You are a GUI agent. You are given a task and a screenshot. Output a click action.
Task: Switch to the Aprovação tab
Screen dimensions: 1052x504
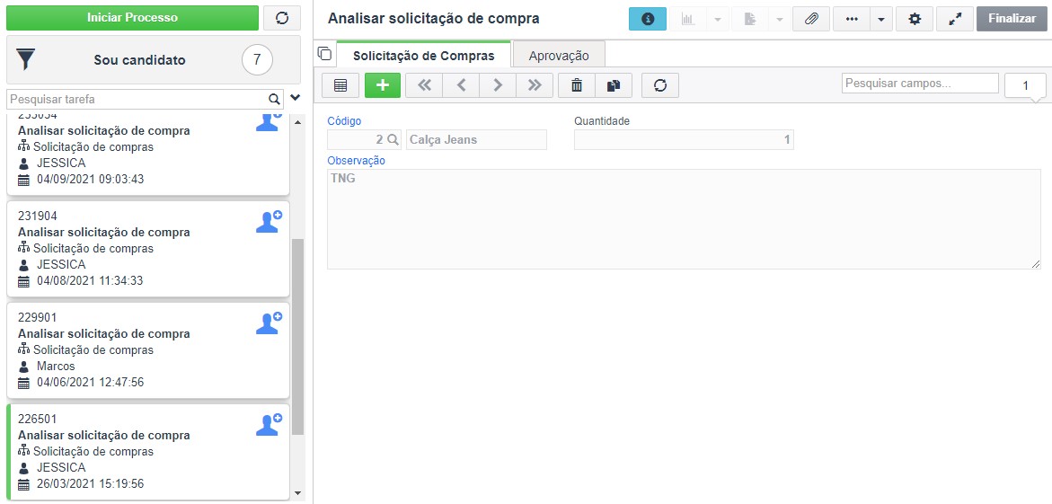click(x=559, y=56)
